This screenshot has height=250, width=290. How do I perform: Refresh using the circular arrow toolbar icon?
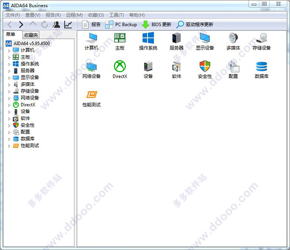pyautogui.click(x=44, y=25)
